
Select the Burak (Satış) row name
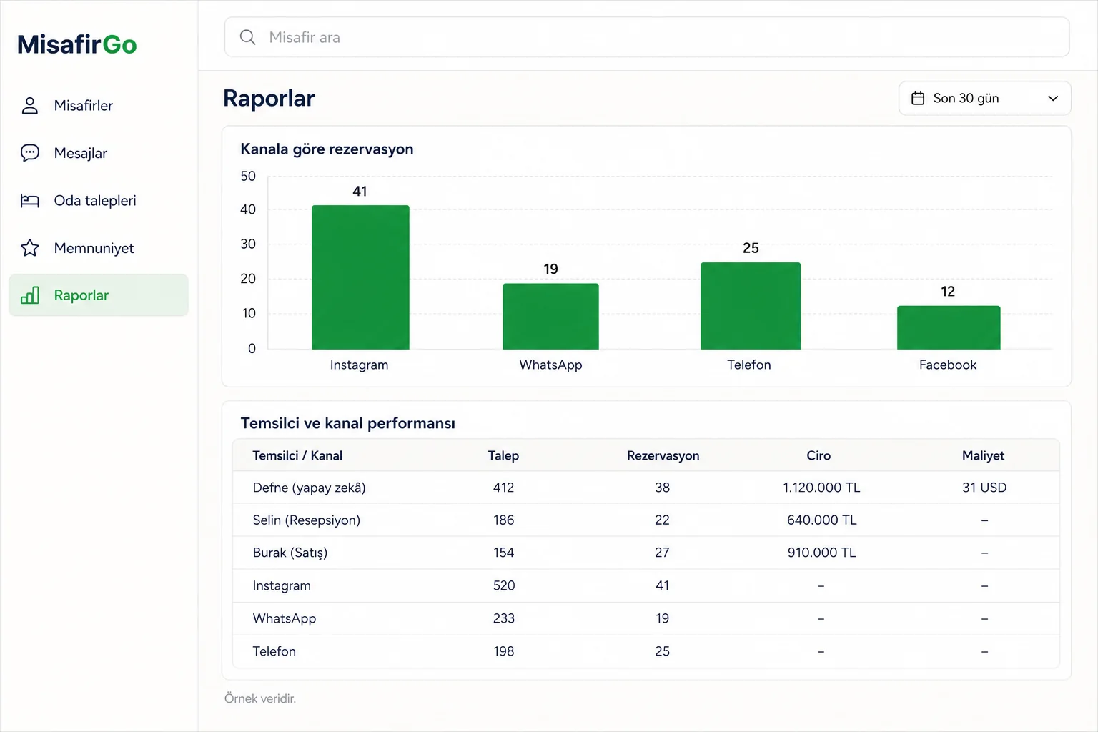pyautogui.click(x=290, y=553)
